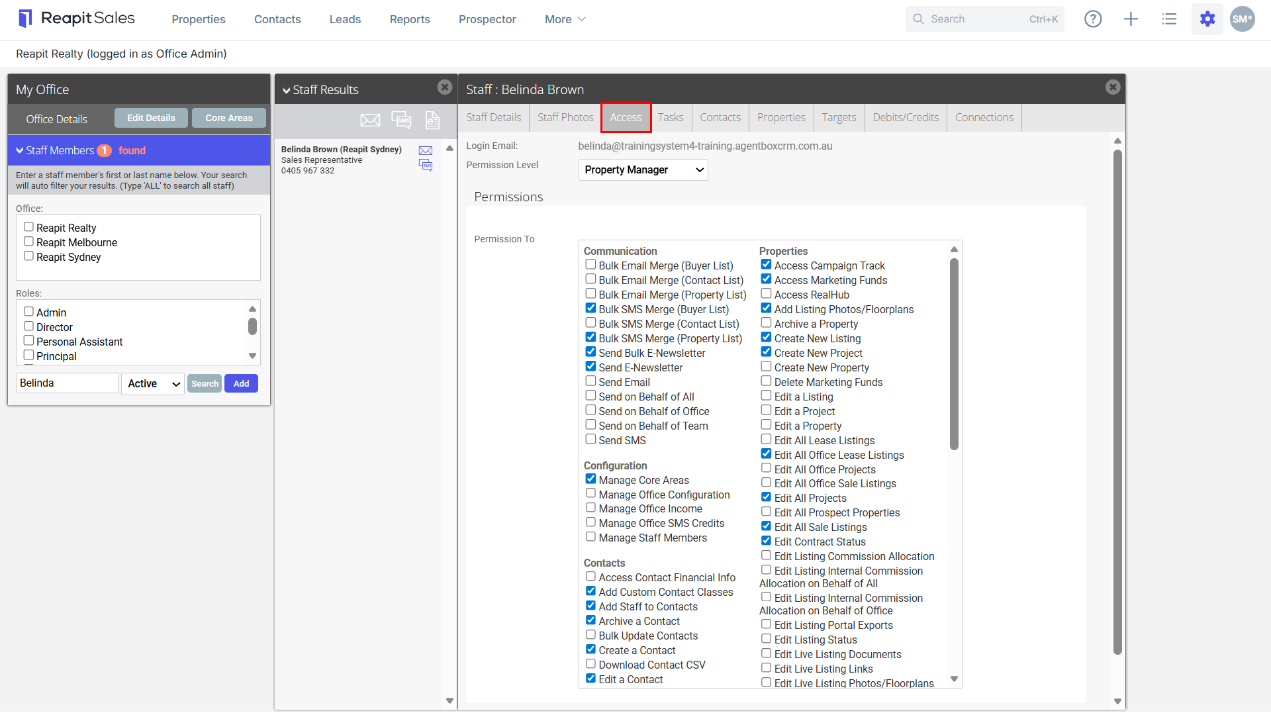Image resolution: width=1271 pixels, height=715 pixels.
Task: Click the plus quick-add icon
Action: click(1131, 19)
